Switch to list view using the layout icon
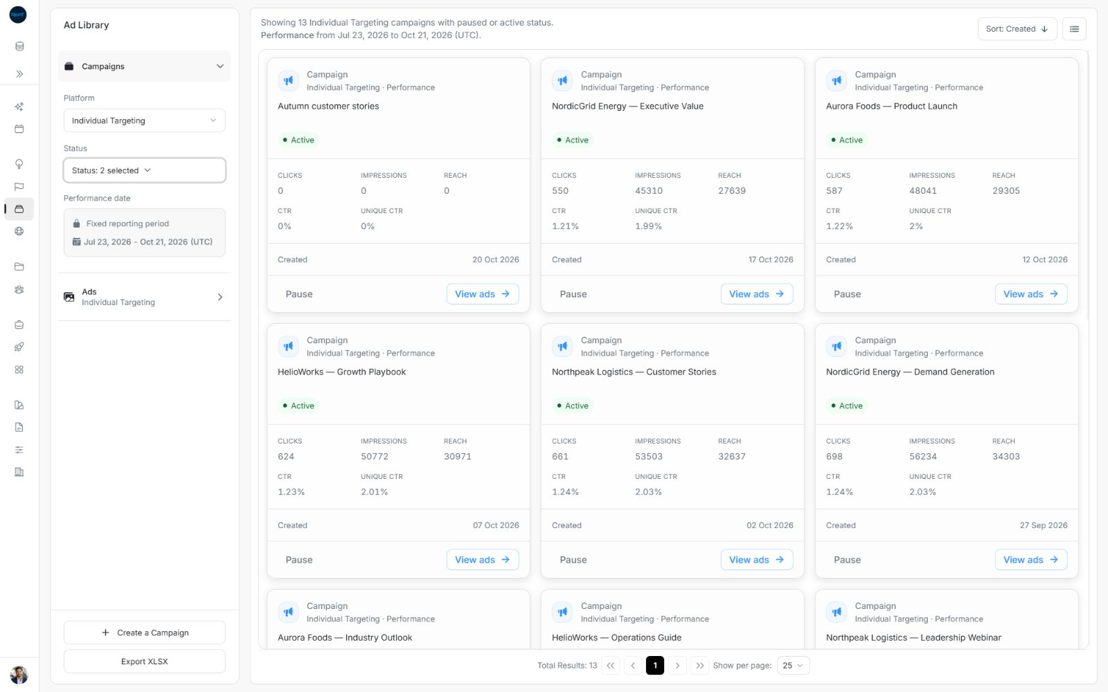Screen dimensions: 1108x692 [x=1074, y=29]
